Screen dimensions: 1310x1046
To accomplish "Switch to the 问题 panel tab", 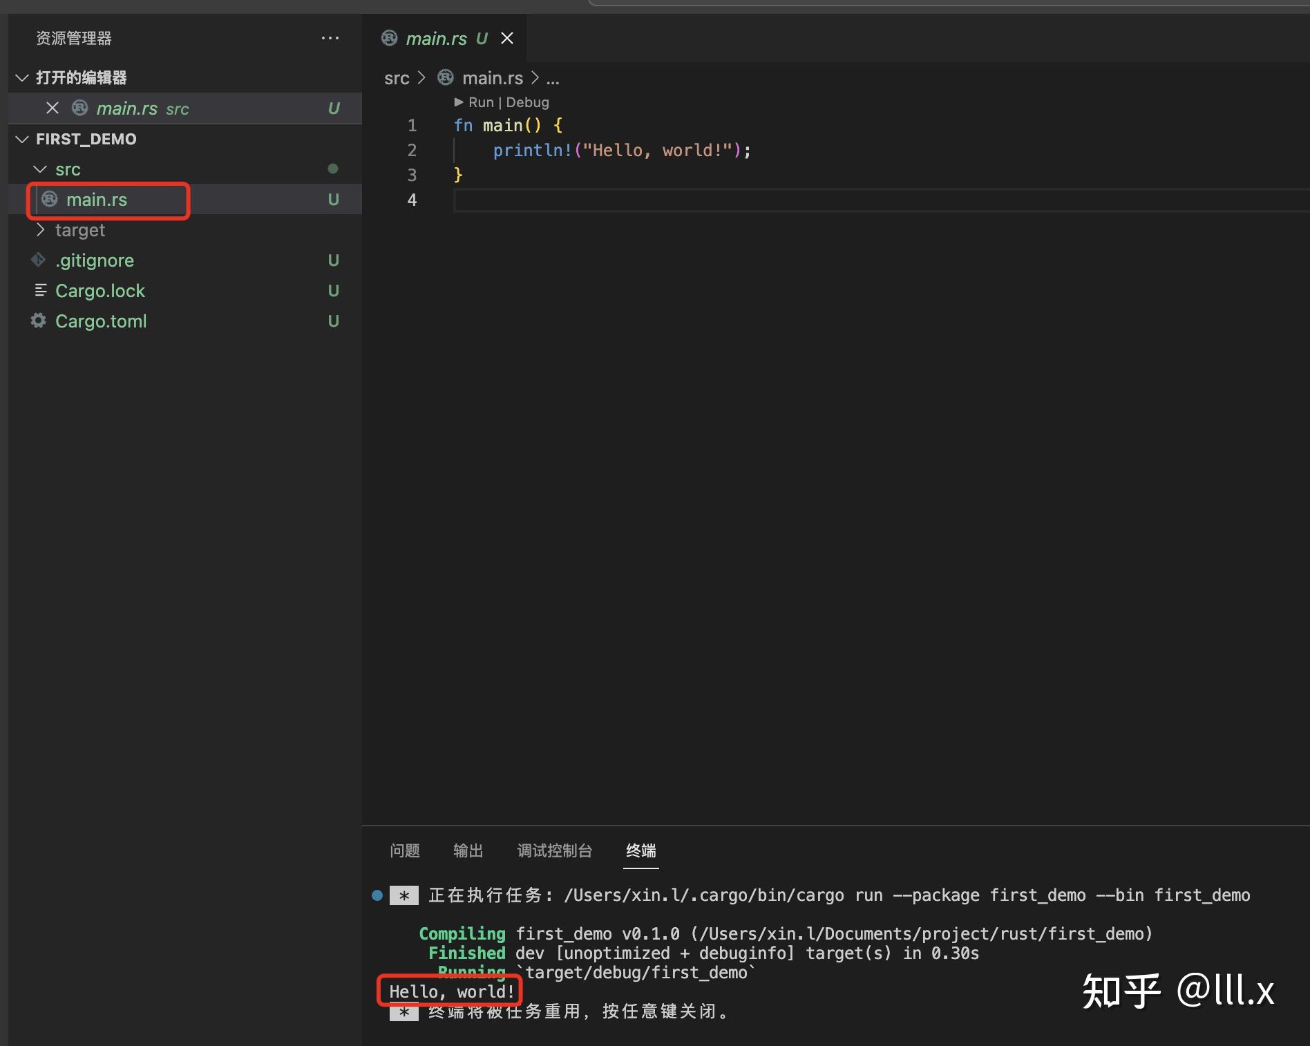I will tap(405, 850).
